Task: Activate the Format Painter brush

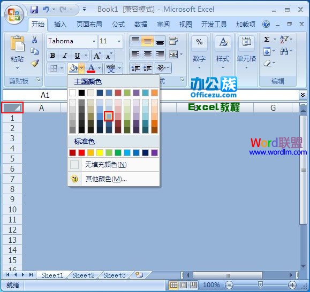Action: [x=35, y=63]
